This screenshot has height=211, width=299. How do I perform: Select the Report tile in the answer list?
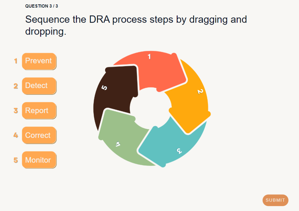click(39, 110)
